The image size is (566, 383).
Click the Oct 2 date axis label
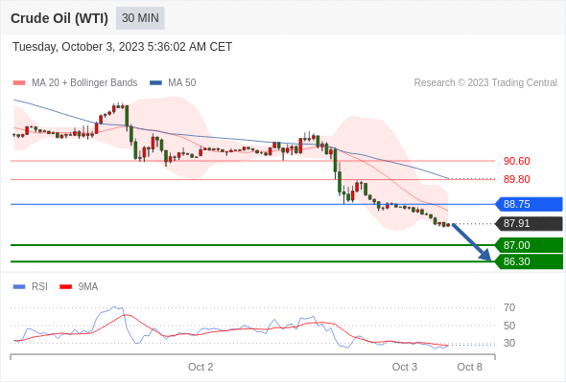[x=200, y=367]
